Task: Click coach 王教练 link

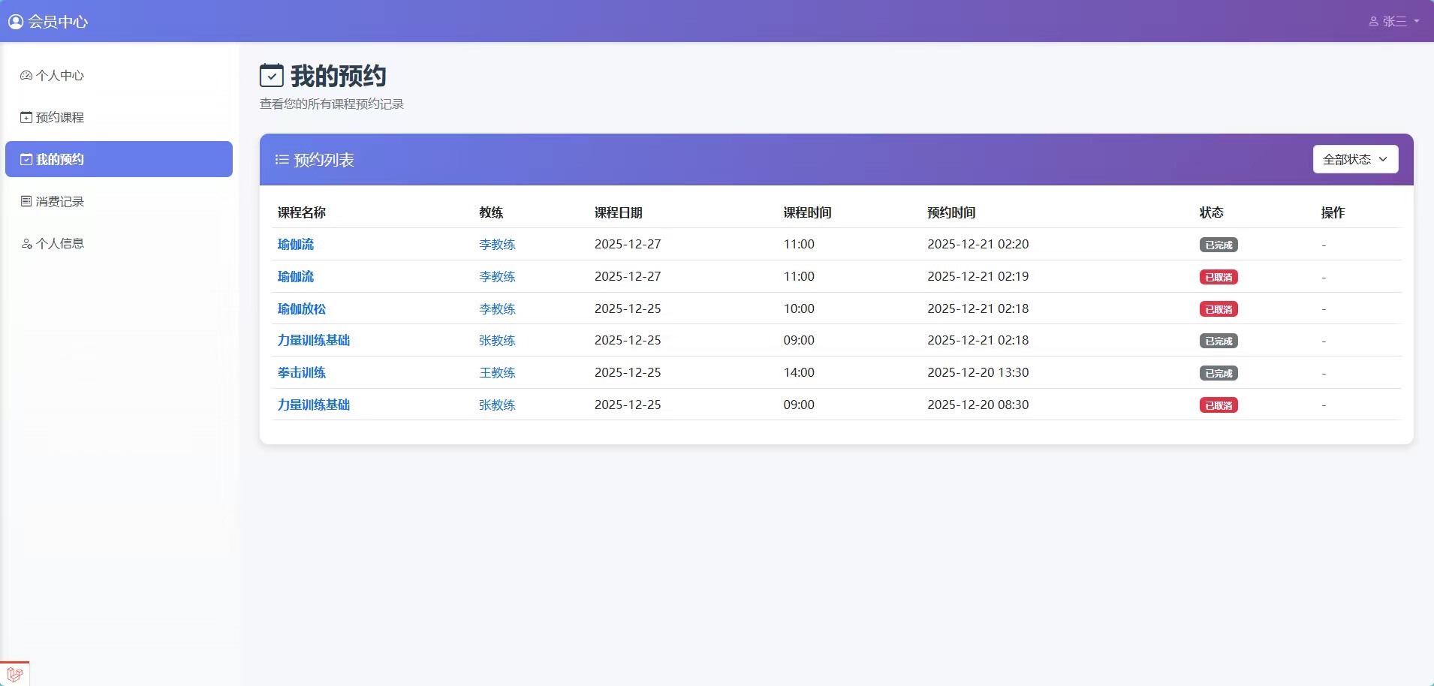Action: tap(497, 373)
